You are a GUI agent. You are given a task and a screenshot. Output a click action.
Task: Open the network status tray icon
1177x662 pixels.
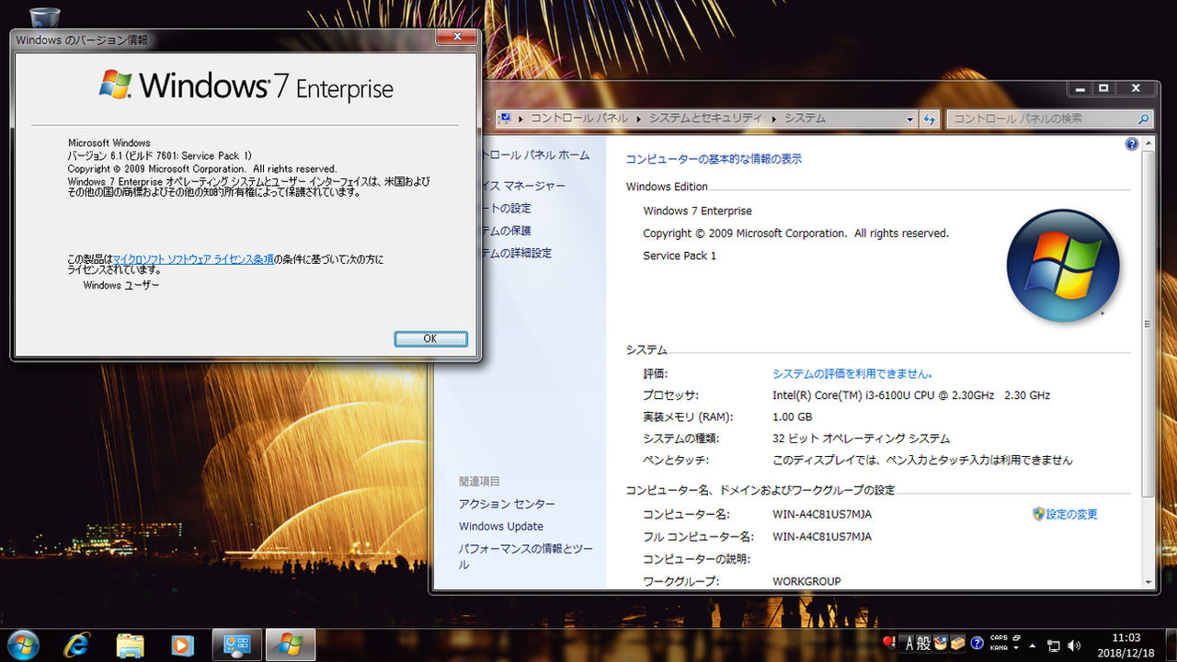1054,645
